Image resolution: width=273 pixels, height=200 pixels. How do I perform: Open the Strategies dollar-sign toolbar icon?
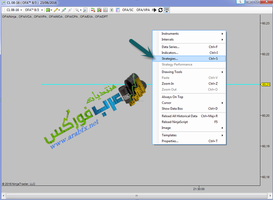pyautogui.click(x=111, y=10)
